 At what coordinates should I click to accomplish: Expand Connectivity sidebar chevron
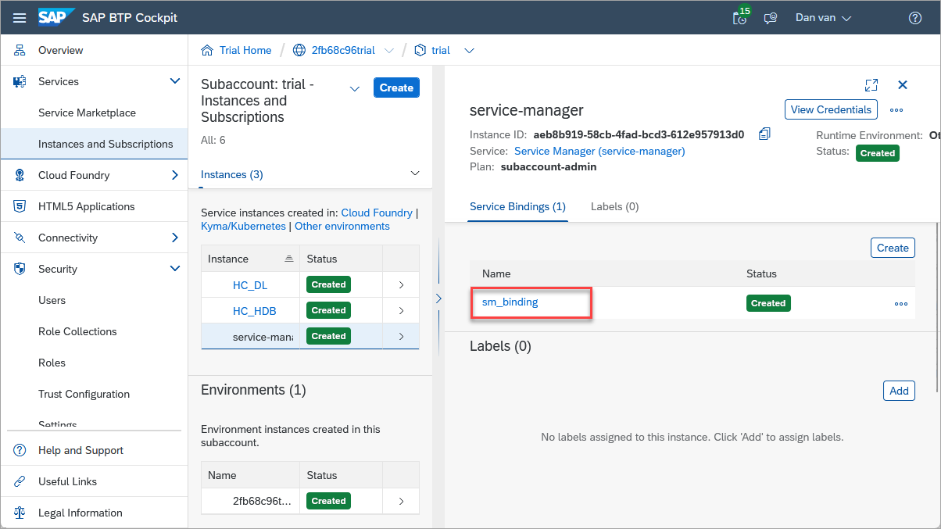[x=175, y=238]
